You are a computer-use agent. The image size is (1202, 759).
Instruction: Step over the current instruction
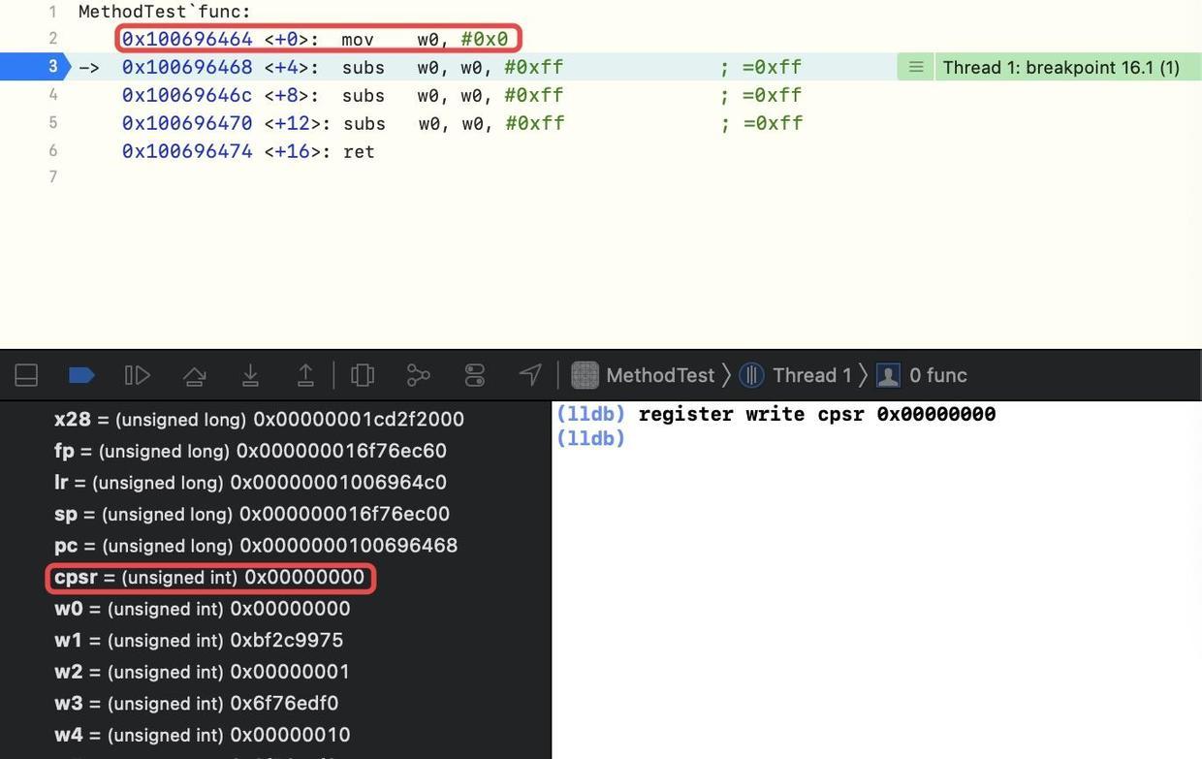tap(194, 375)
